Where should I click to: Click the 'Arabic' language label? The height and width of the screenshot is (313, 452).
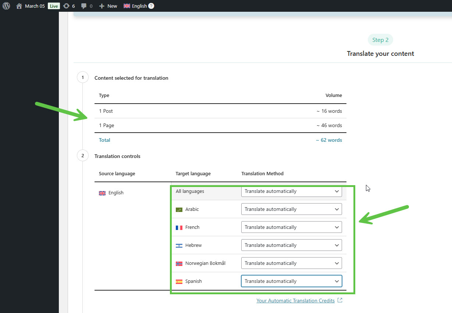(x=192, y=209)
